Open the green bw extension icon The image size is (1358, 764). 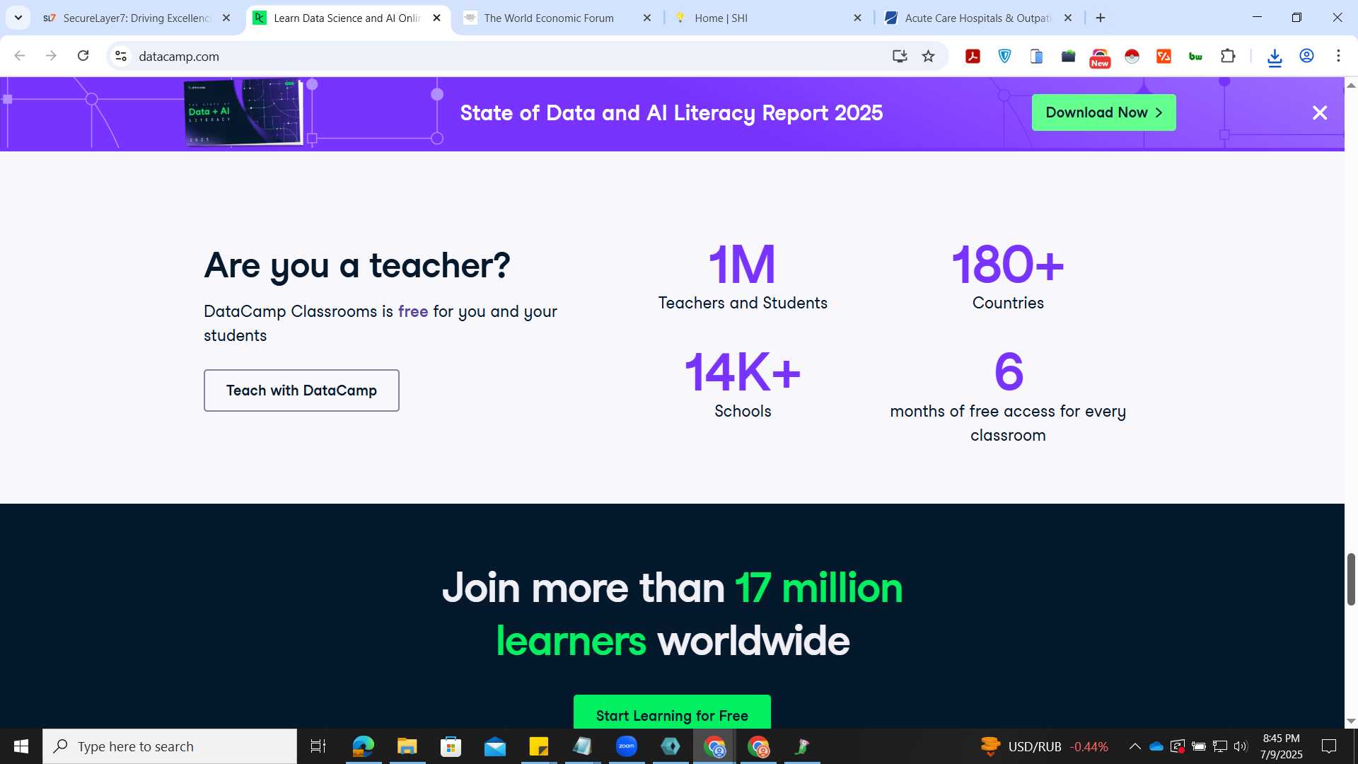coord(1195,56)
